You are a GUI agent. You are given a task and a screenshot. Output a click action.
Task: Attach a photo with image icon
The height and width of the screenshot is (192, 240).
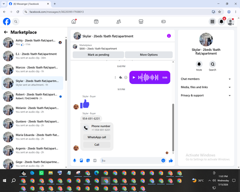(x=81, y=160)
